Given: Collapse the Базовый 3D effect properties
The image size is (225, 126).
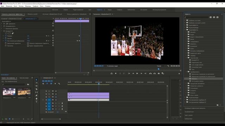Looking at the screenshot, I should tap(2, 31).
